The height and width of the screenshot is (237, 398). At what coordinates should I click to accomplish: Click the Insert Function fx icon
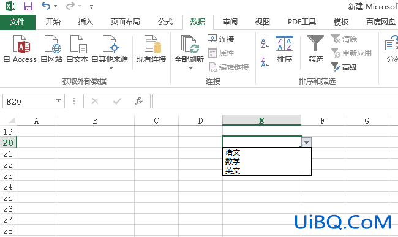coord(139,101)
